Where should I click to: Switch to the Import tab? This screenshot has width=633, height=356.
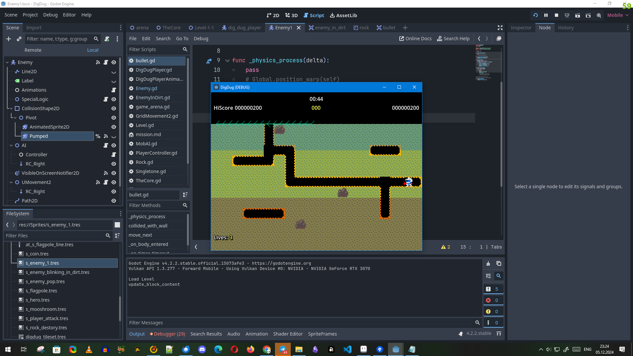point(34,28)
